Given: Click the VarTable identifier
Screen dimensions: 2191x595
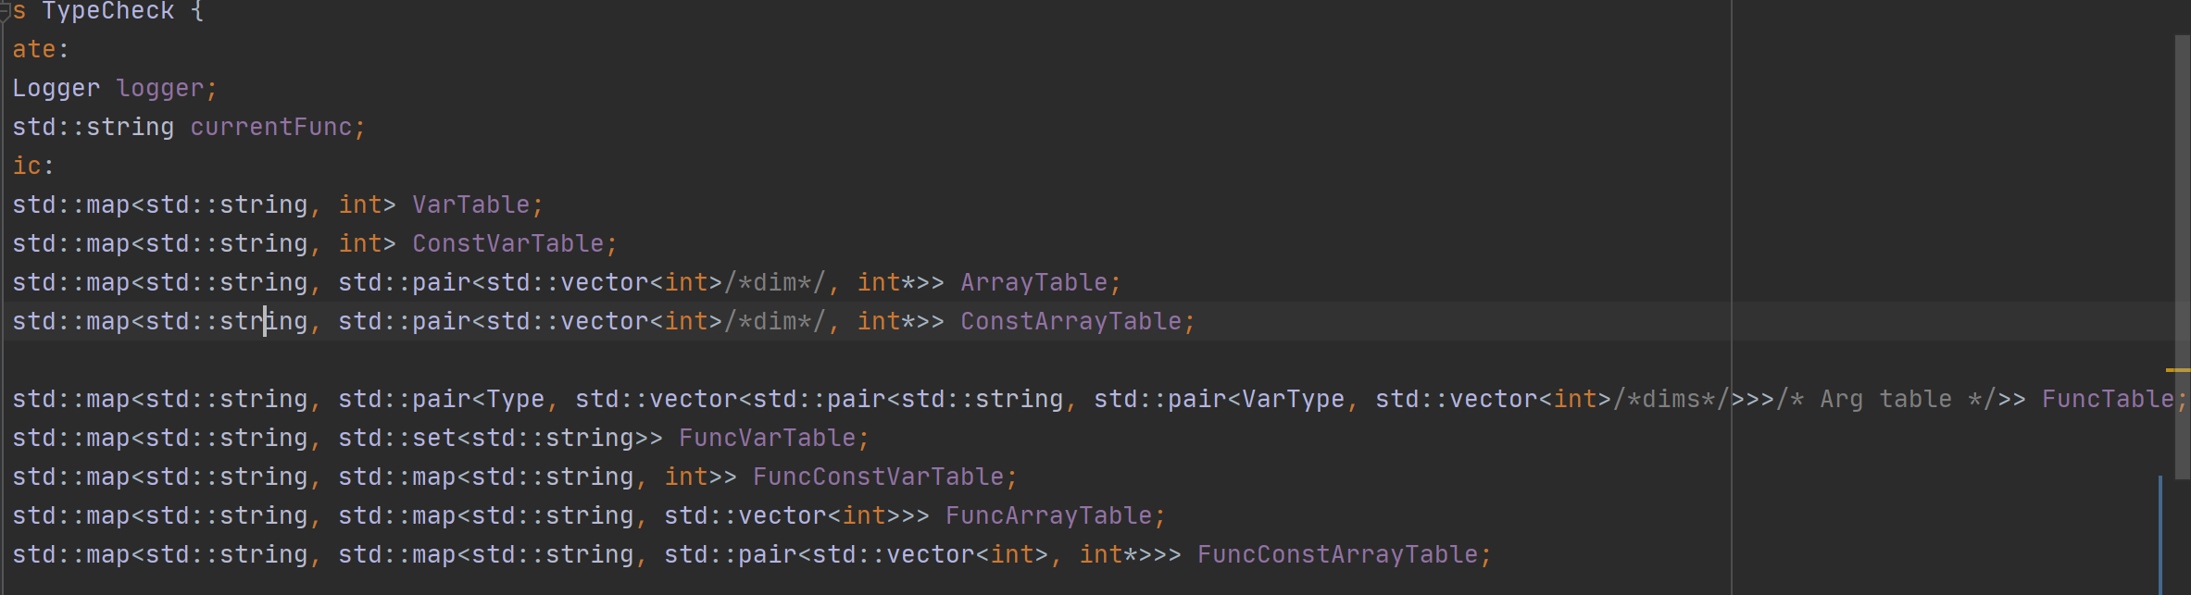Looking at the screenshot, I should click(x=470, y=205).
